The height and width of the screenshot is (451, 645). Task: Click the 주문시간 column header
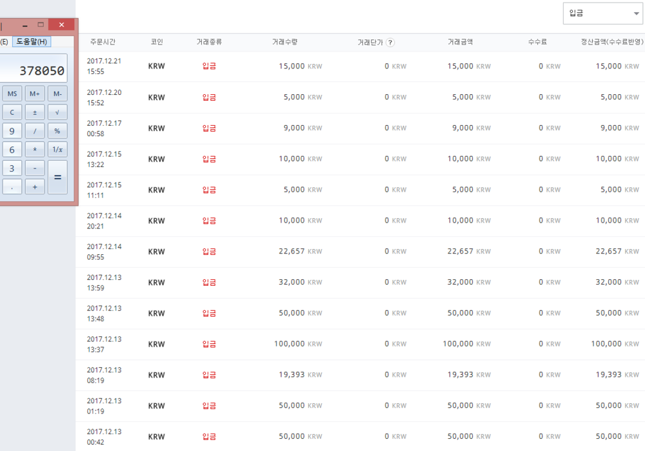103,42
